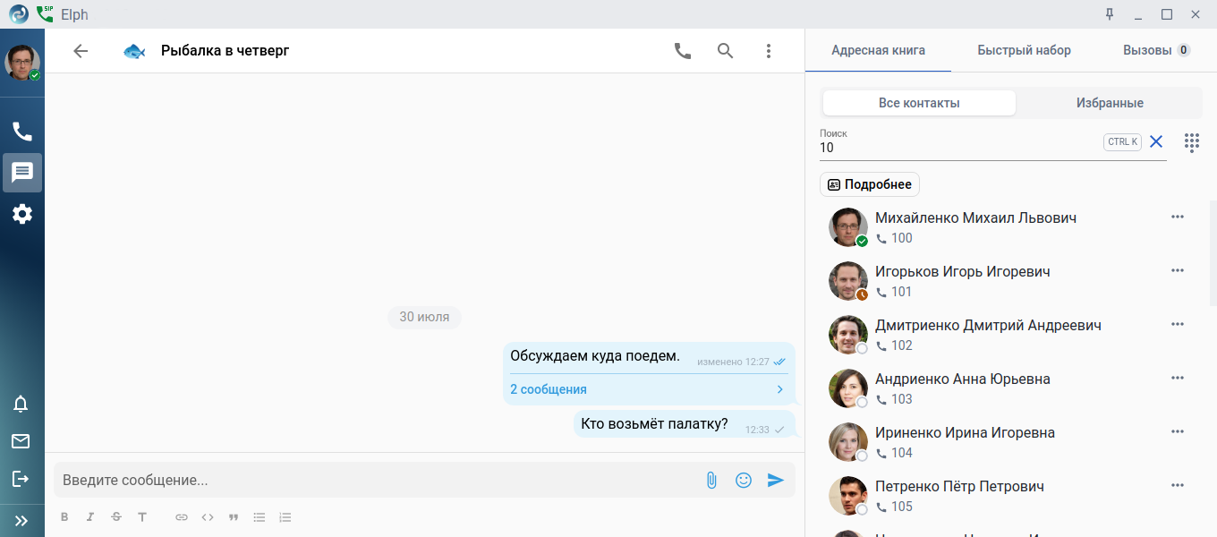Image resolution: width=1217 pixels, height=537 pixels.
Task: Select the Избранные contacts filter
Action: tap(1109, 103)
